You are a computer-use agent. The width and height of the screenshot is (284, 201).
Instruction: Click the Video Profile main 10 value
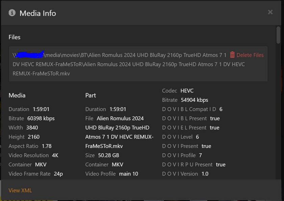(x=128, y=174)
